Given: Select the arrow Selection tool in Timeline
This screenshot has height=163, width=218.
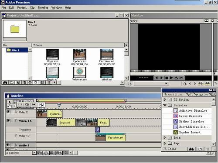Looking at the screenshot, I should (x=10, y=102).
